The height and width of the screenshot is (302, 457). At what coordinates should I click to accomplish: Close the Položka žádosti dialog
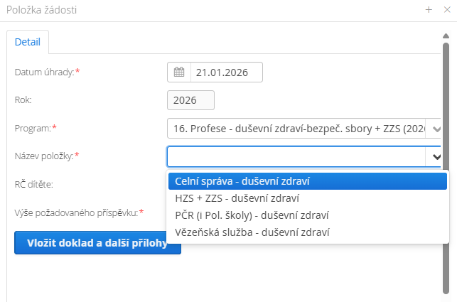pyautogui.click(x=446, y=10)
